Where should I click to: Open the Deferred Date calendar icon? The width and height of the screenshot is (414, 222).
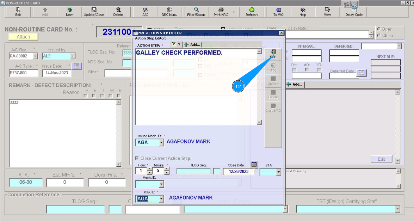pos(362,73)
